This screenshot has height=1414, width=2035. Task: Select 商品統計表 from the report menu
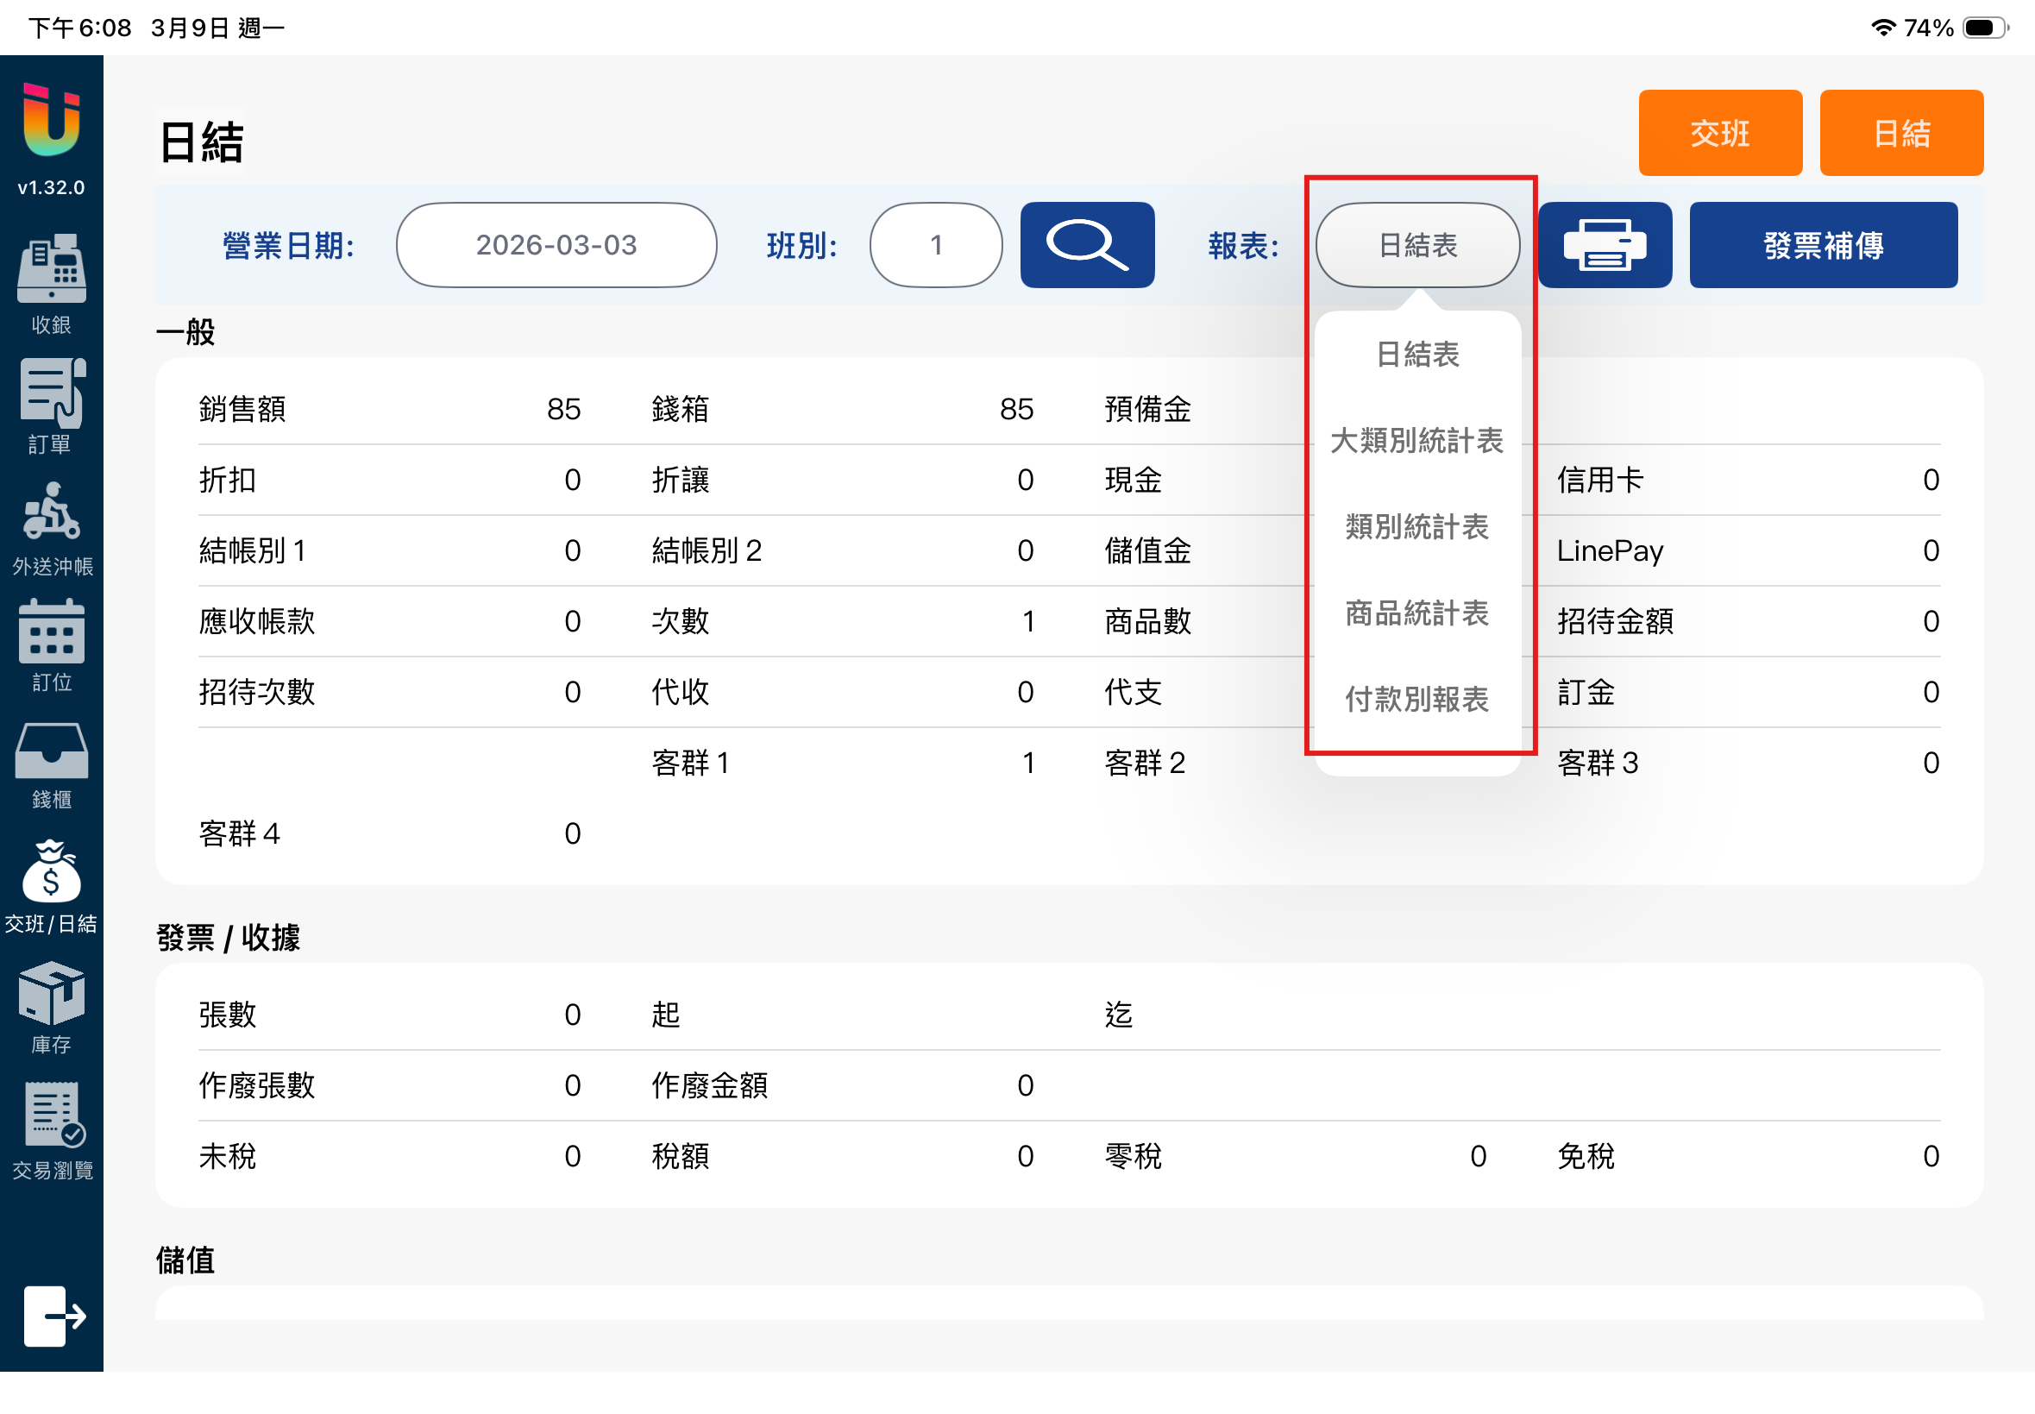tap(1417, 613)
